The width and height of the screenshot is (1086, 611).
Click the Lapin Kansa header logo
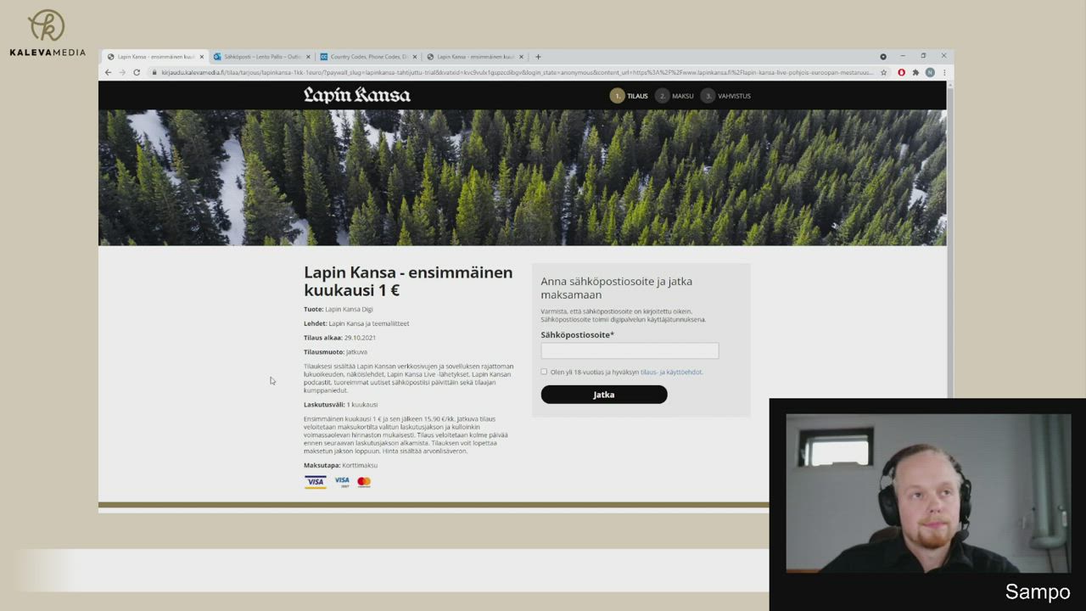click(357, 95)
